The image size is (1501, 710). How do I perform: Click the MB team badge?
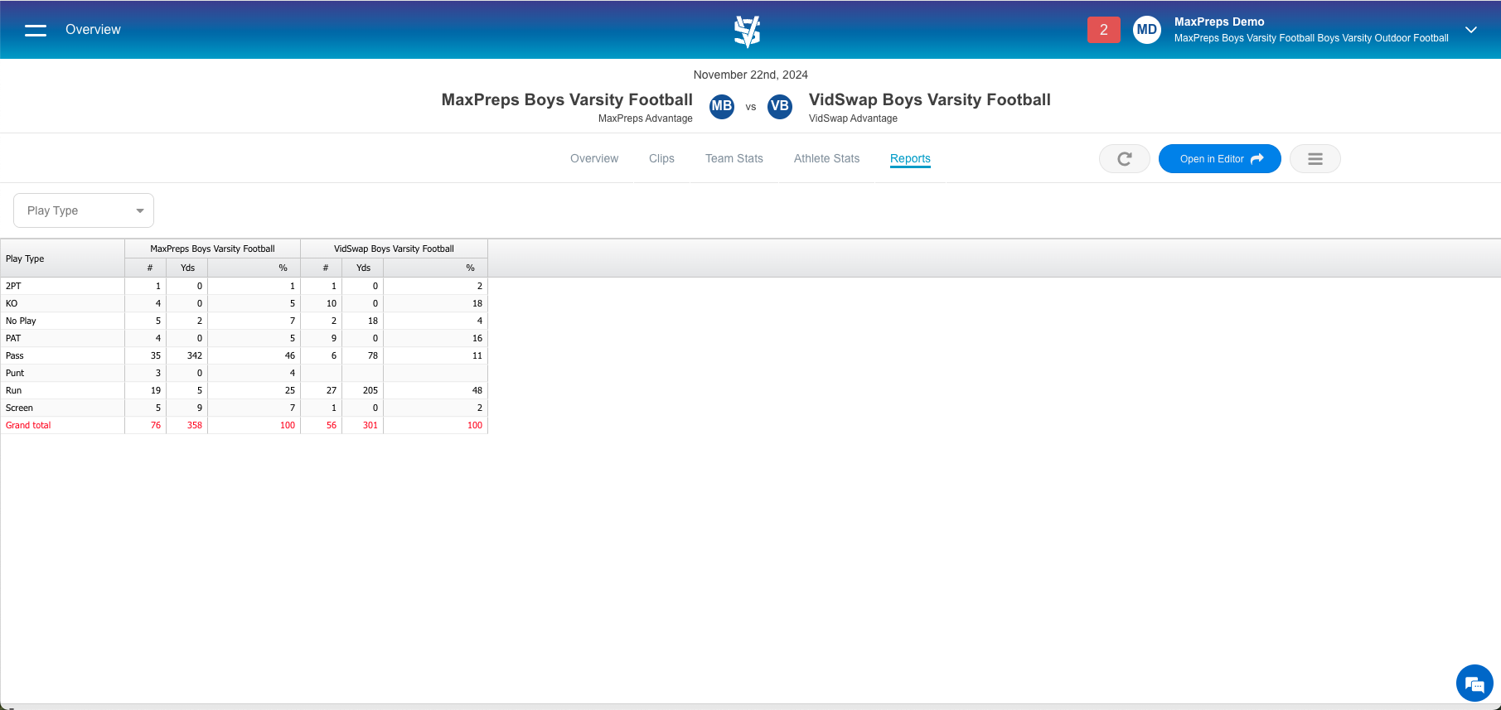[x=721, y=106]
